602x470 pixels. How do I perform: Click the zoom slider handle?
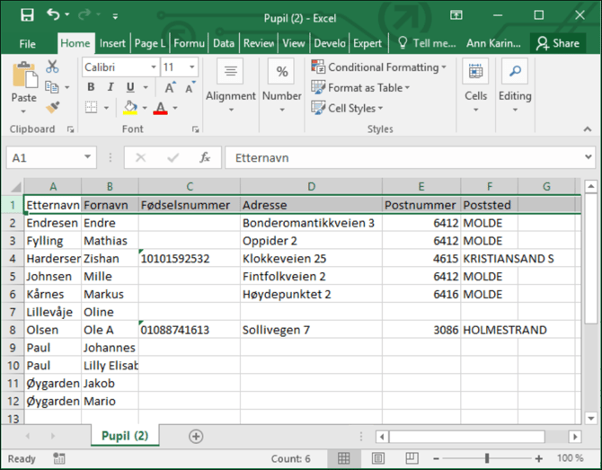point(487,458)
